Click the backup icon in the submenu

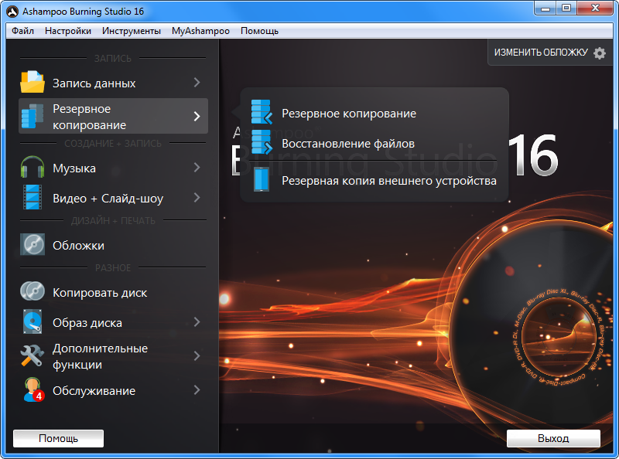[x=262, y=111]
